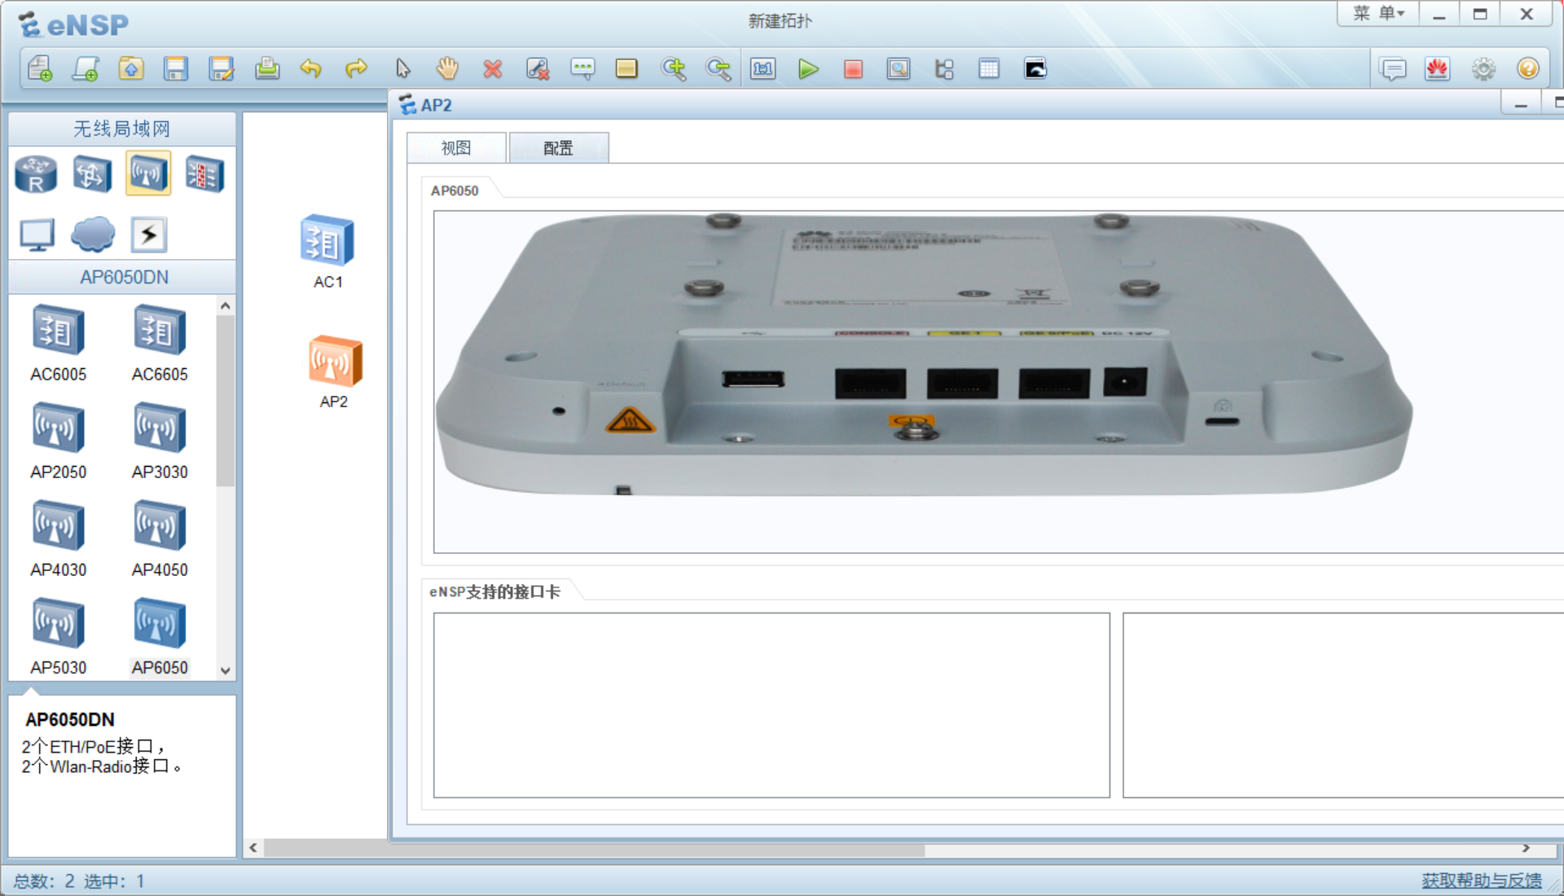This screenshot has height=896, width=1564.
Task: Pick the AP6050 device
Action: point(160,636)
